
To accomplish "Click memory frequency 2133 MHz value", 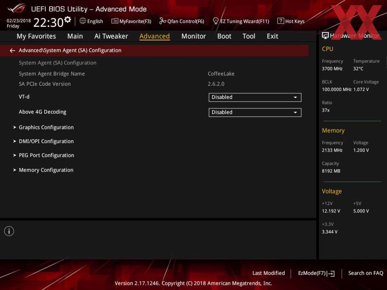I will pos(332,150).
